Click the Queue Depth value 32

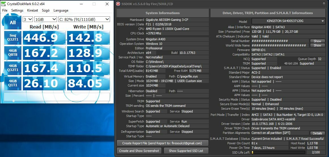coord(320,59)
